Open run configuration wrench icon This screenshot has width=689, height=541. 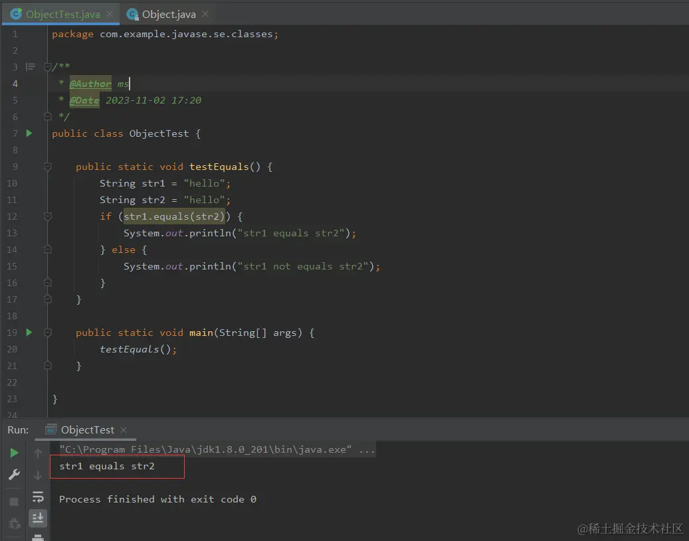pos(14,475)
